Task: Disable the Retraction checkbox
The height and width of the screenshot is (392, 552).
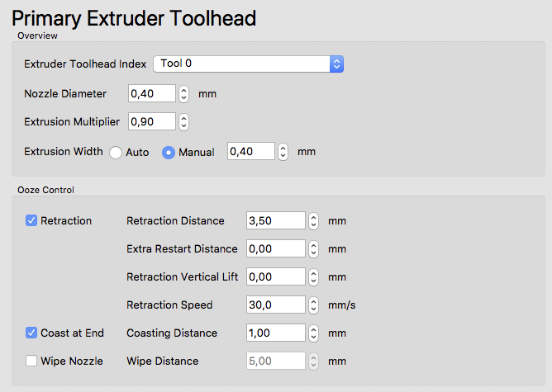Action: (x=31, y=220)
